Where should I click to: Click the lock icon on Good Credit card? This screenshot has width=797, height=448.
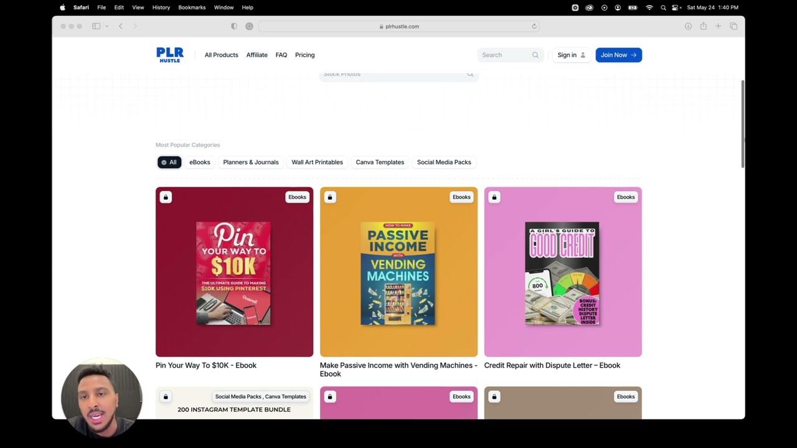pyautogui.click(x=494, y=197)
